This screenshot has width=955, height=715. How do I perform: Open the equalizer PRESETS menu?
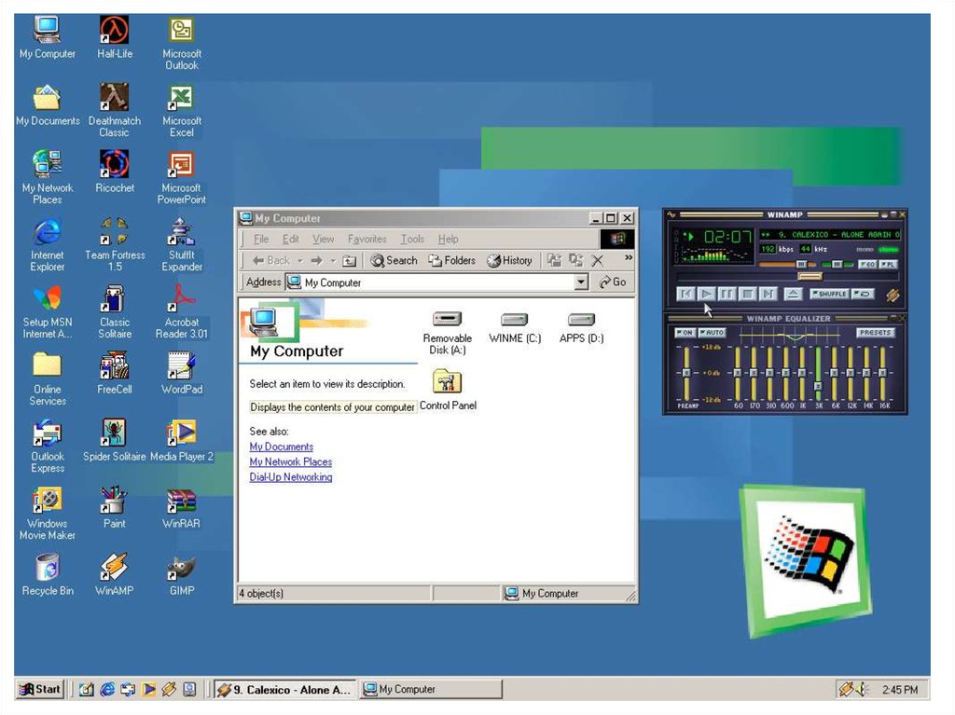click(876, 333)
